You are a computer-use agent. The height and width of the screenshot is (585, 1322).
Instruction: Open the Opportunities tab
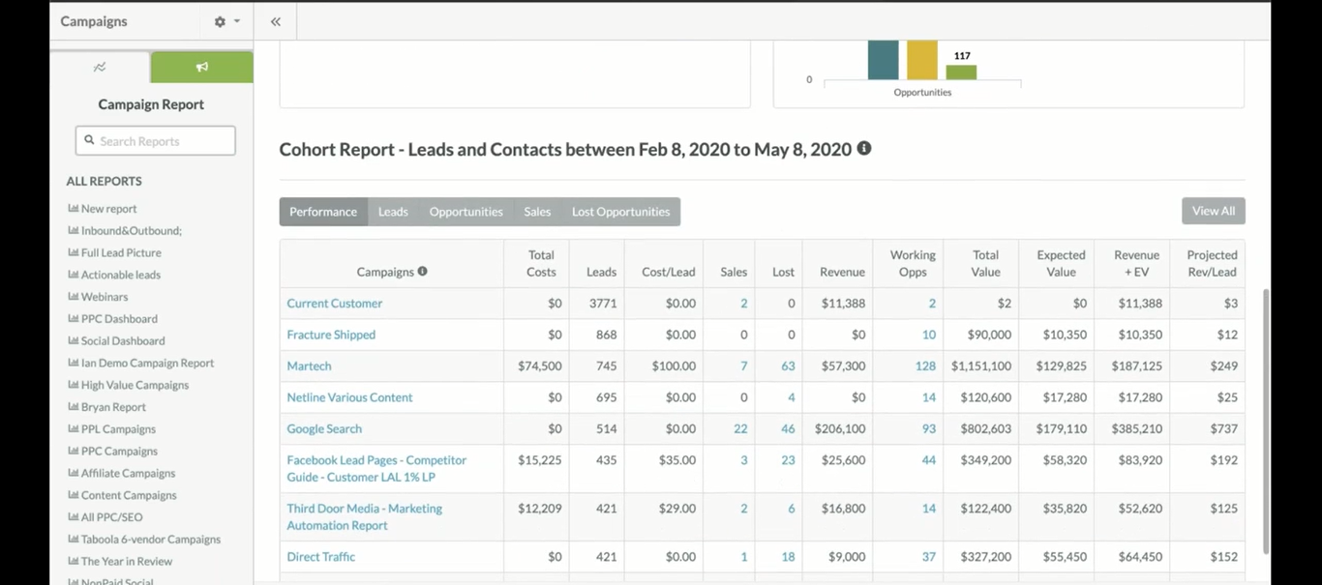point(466,212)
